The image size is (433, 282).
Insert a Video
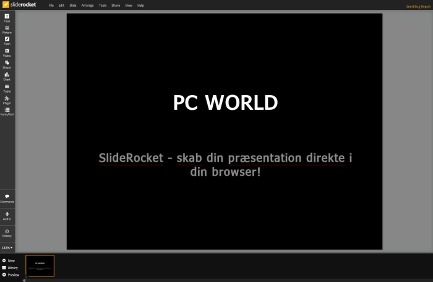coord(7,53)
